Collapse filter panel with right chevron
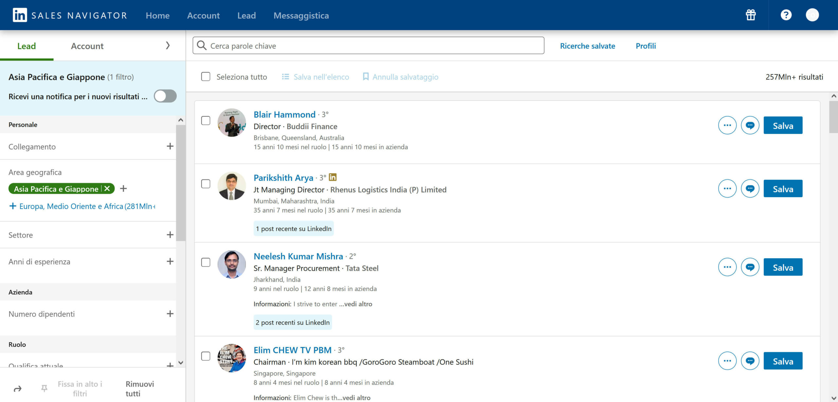Image resolution: width=838 pixels, height=402 pixels. (168, 45)
